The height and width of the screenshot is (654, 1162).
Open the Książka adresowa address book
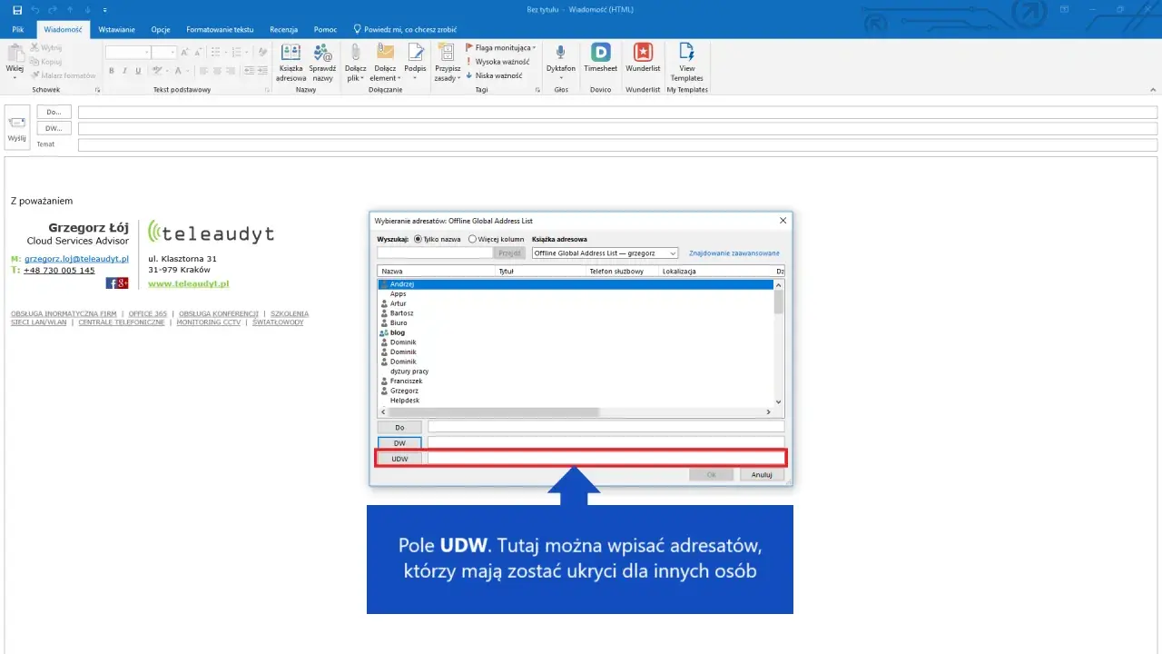pyautogui.click(x=290, y=63)
